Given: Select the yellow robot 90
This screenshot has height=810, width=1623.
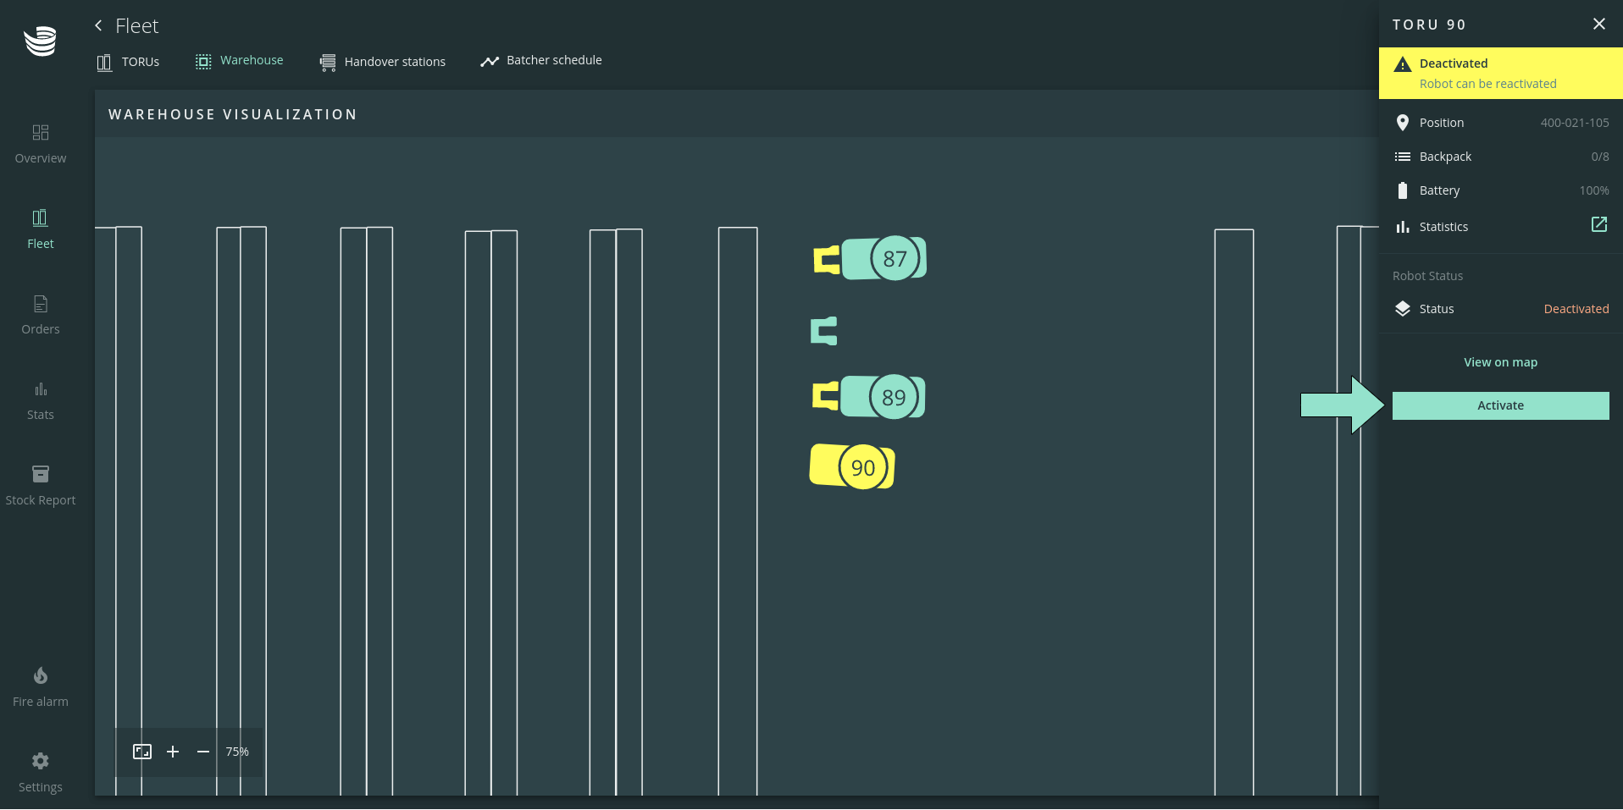Looking at the screenshot, I should pyautogui.click(x=861, y=467).
